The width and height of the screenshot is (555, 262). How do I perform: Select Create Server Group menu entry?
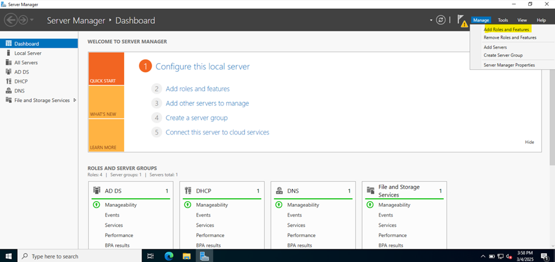point(503,55)
